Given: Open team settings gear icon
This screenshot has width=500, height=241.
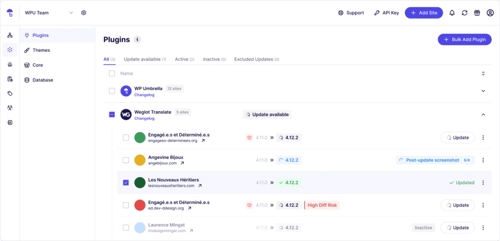Looking at the screenshot, I should 84,13.
